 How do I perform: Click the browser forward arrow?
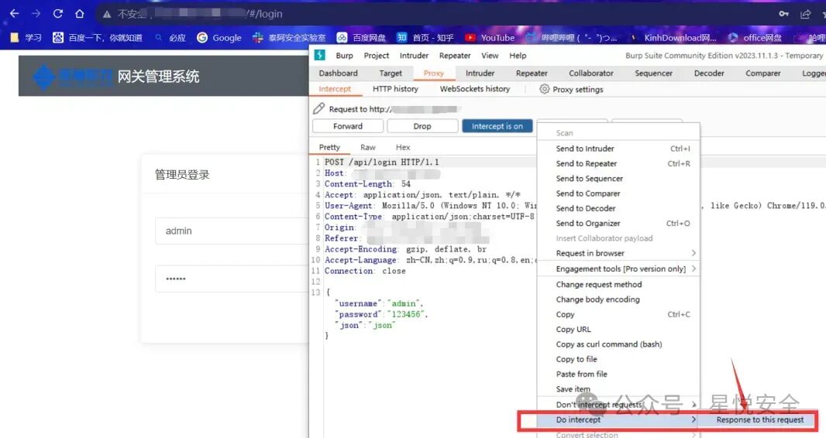(36, 14)
